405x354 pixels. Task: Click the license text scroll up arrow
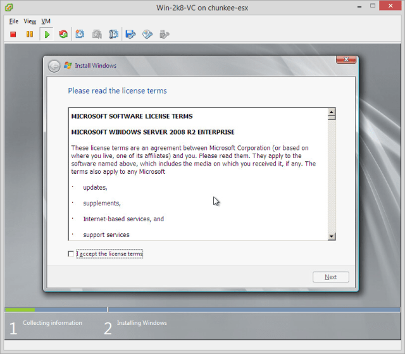(x=332, y=112)
